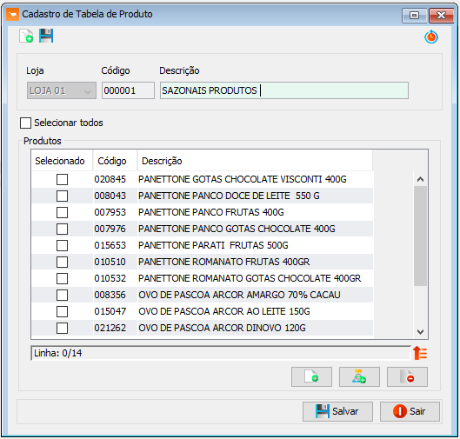Click the Sair button
Screen dimensions: 460x439
tap(410, 411)
